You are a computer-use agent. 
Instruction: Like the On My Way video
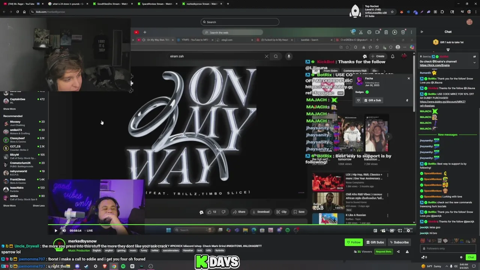point(212,212)
